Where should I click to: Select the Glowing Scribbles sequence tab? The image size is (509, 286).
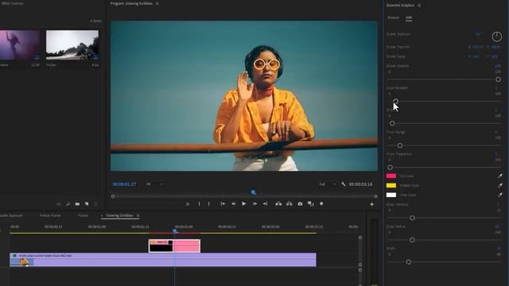pos(119,215)
